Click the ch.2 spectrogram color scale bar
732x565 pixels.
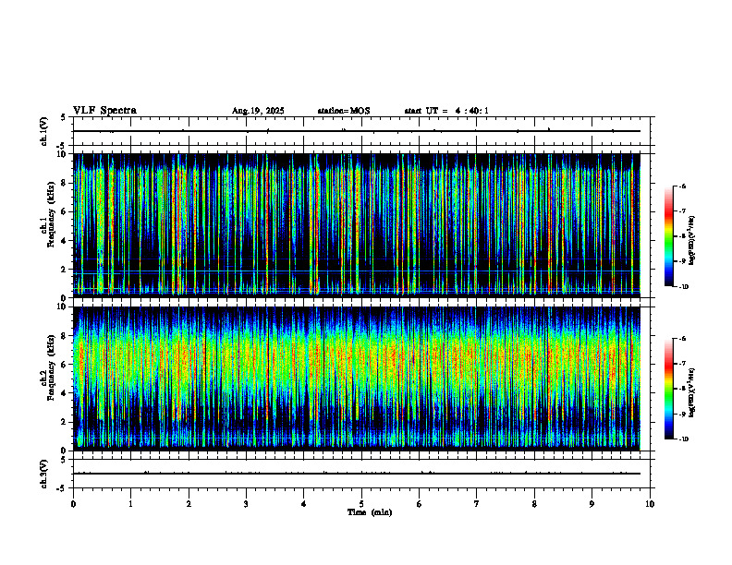[669, 389]
